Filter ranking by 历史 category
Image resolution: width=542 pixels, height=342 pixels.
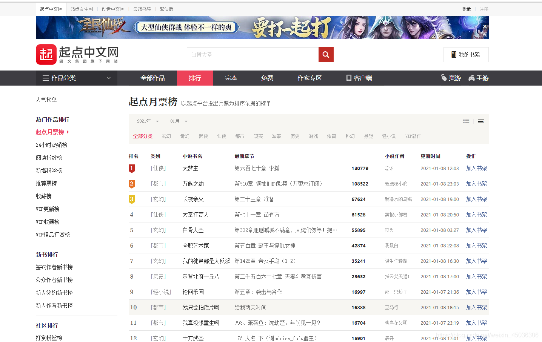[x=295, y=136]
